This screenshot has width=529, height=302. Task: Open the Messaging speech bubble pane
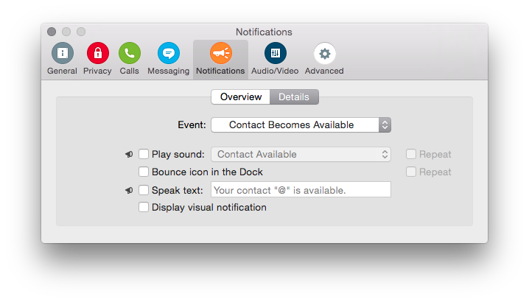tap(168, 59)
